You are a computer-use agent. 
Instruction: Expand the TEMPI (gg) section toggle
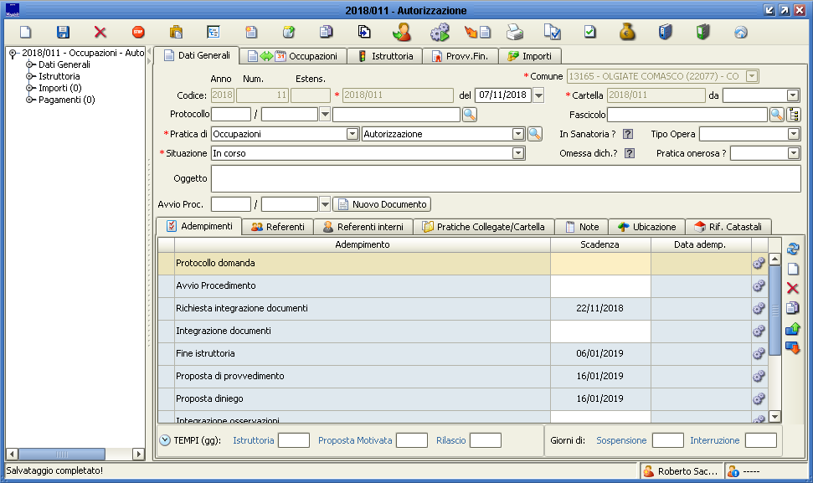[x=165, y=440]
